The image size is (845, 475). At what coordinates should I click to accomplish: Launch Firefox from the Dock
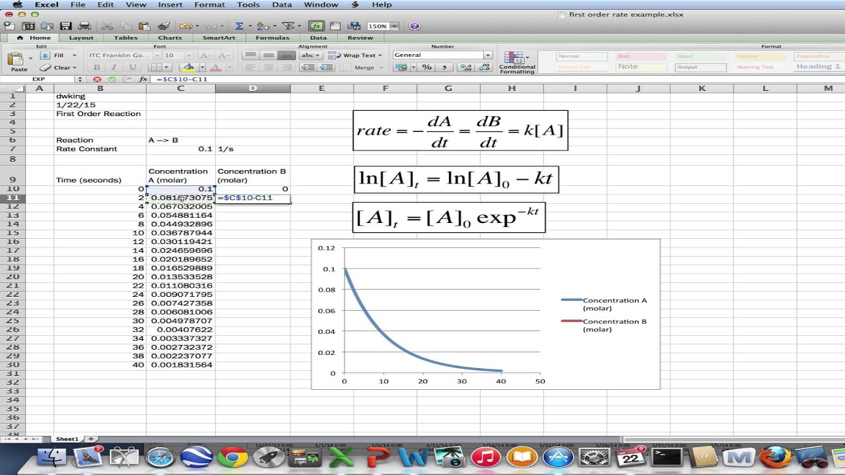[776, 457]
